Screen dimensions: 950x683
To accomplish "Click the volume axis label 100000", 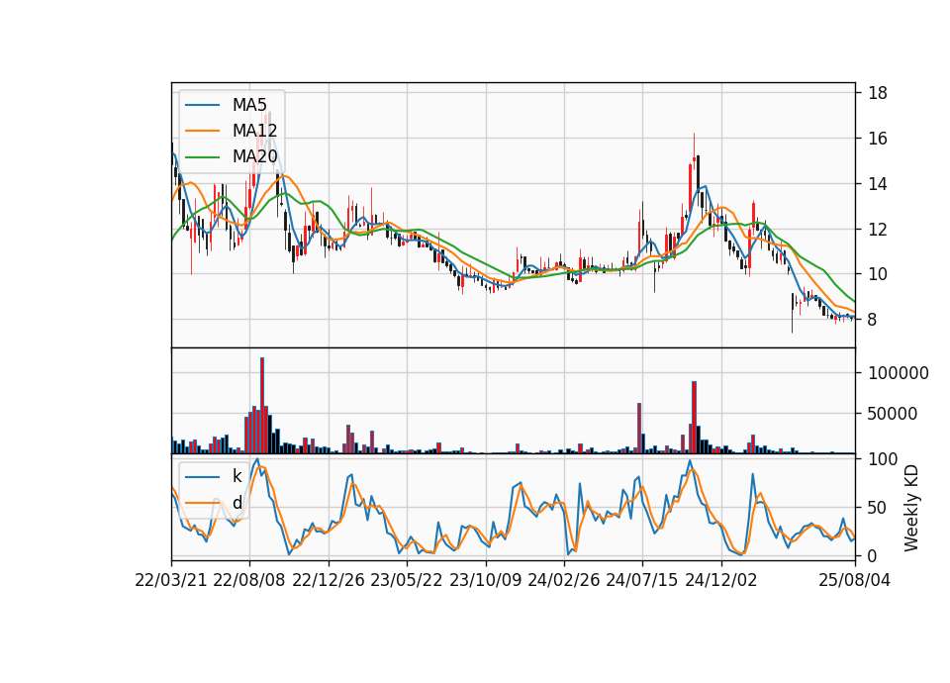I will click(898, 373).
